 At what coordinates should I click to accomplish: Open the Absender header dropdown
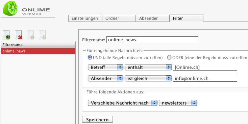(x=105, y=78)
